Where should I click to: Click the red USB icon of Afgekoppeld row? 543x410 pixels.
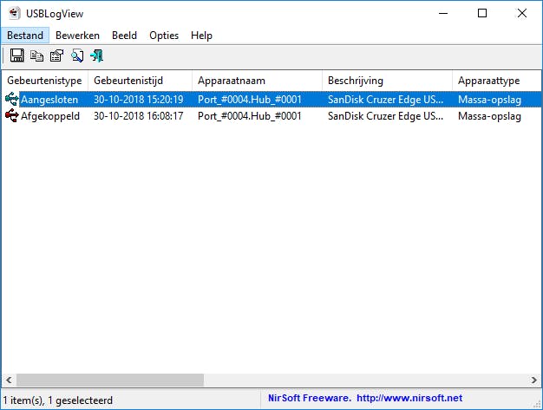(11, 116)
